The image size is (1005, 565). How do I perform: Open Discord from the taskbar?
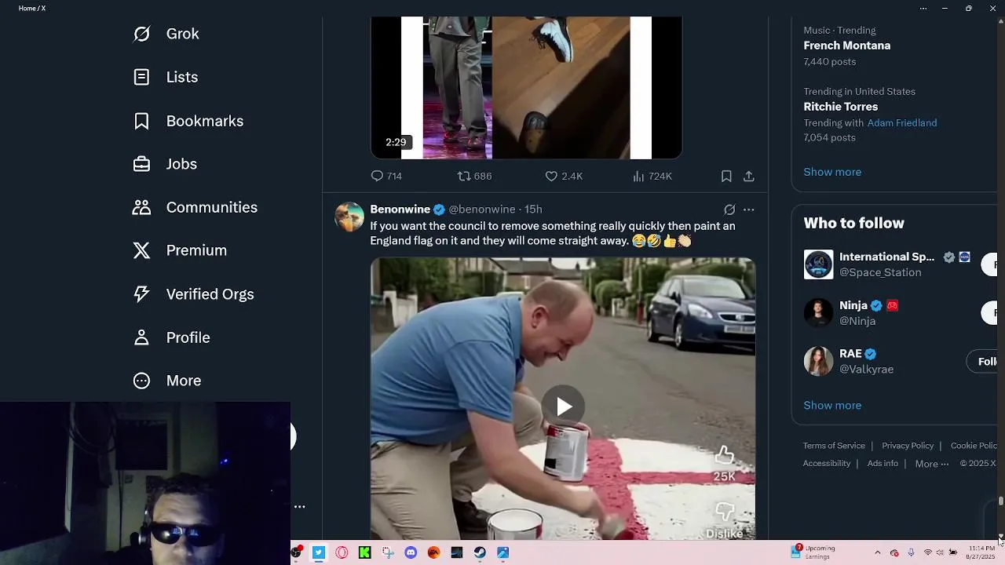(x=411, y=552)
